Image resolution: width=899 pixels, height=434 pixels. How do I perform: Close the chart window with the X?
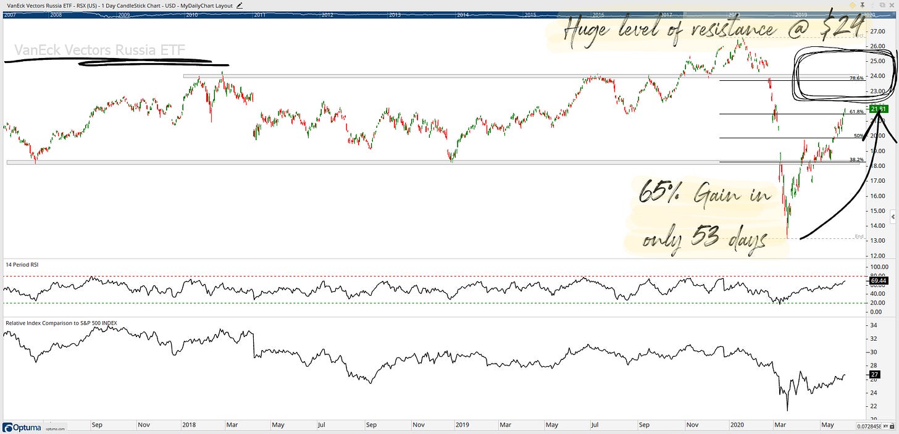click(x=892, y=5)
